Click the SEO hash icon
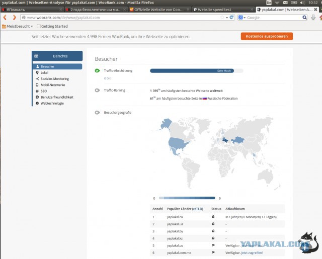Screen dimensions: 322x259 (37, 91)
